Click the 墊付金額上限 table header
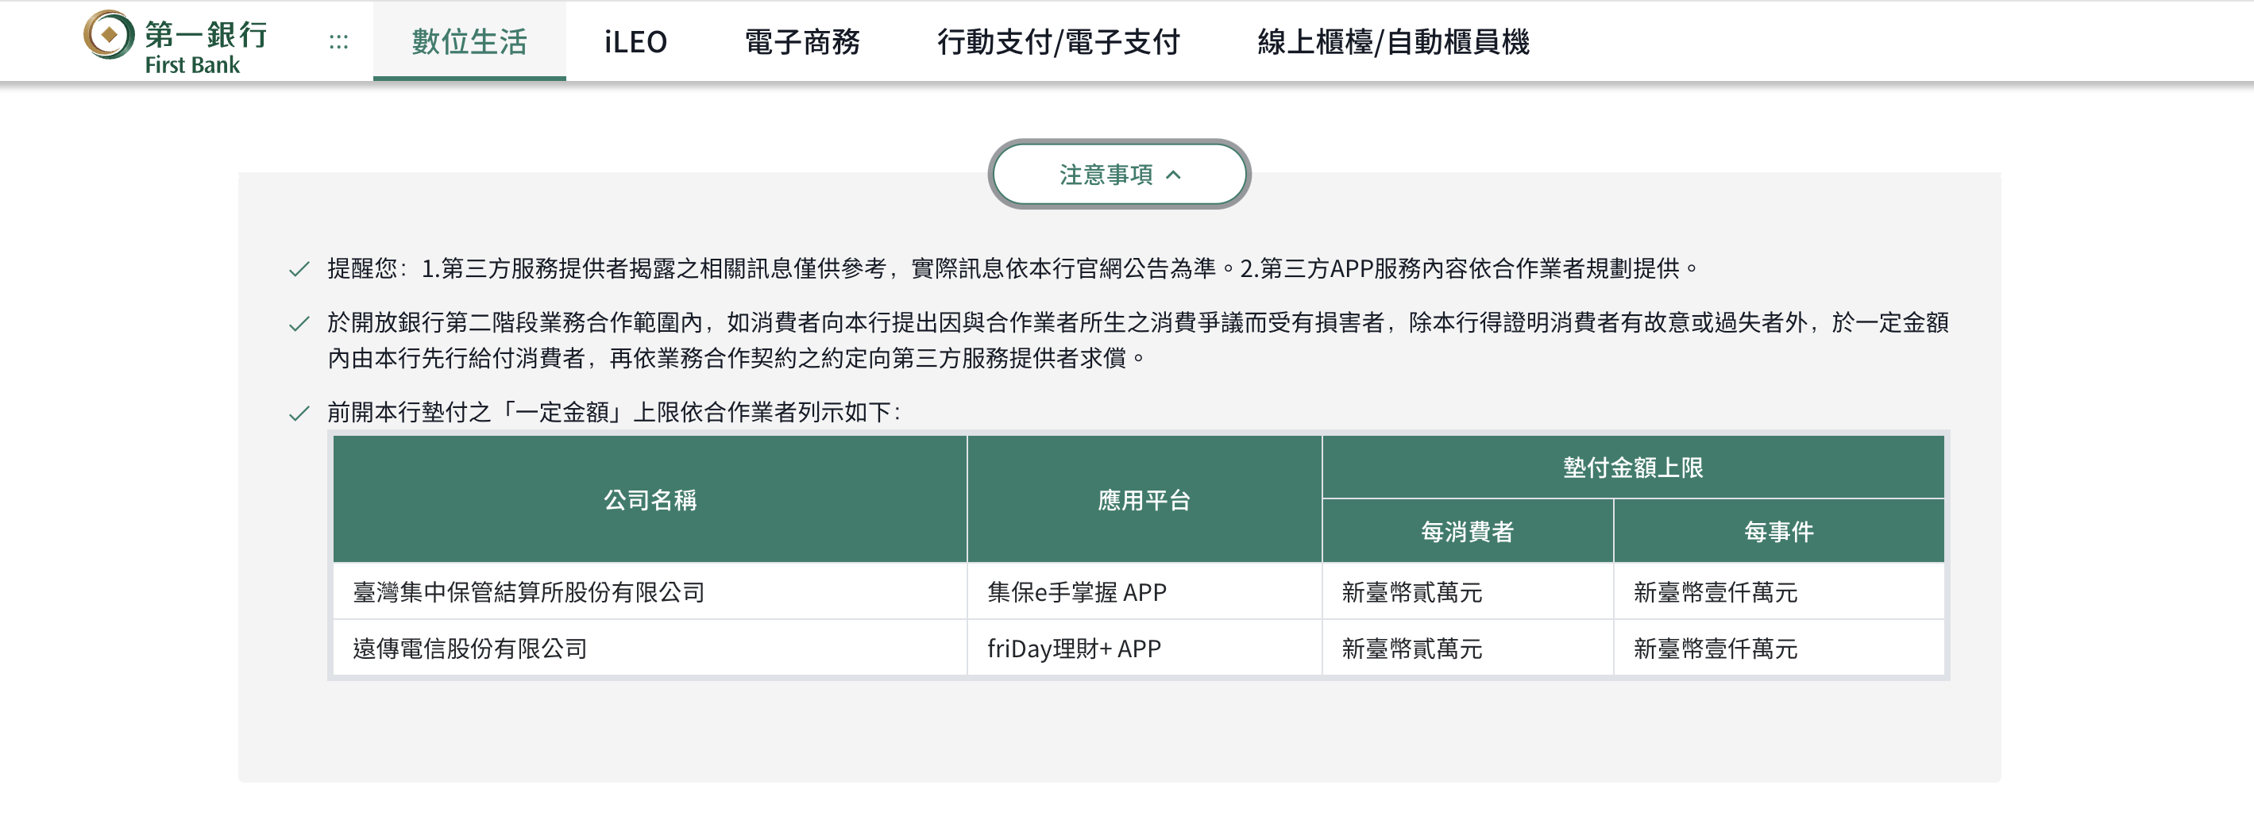This screenshot has width=2254, height=816. click(x=1633, y=468)
